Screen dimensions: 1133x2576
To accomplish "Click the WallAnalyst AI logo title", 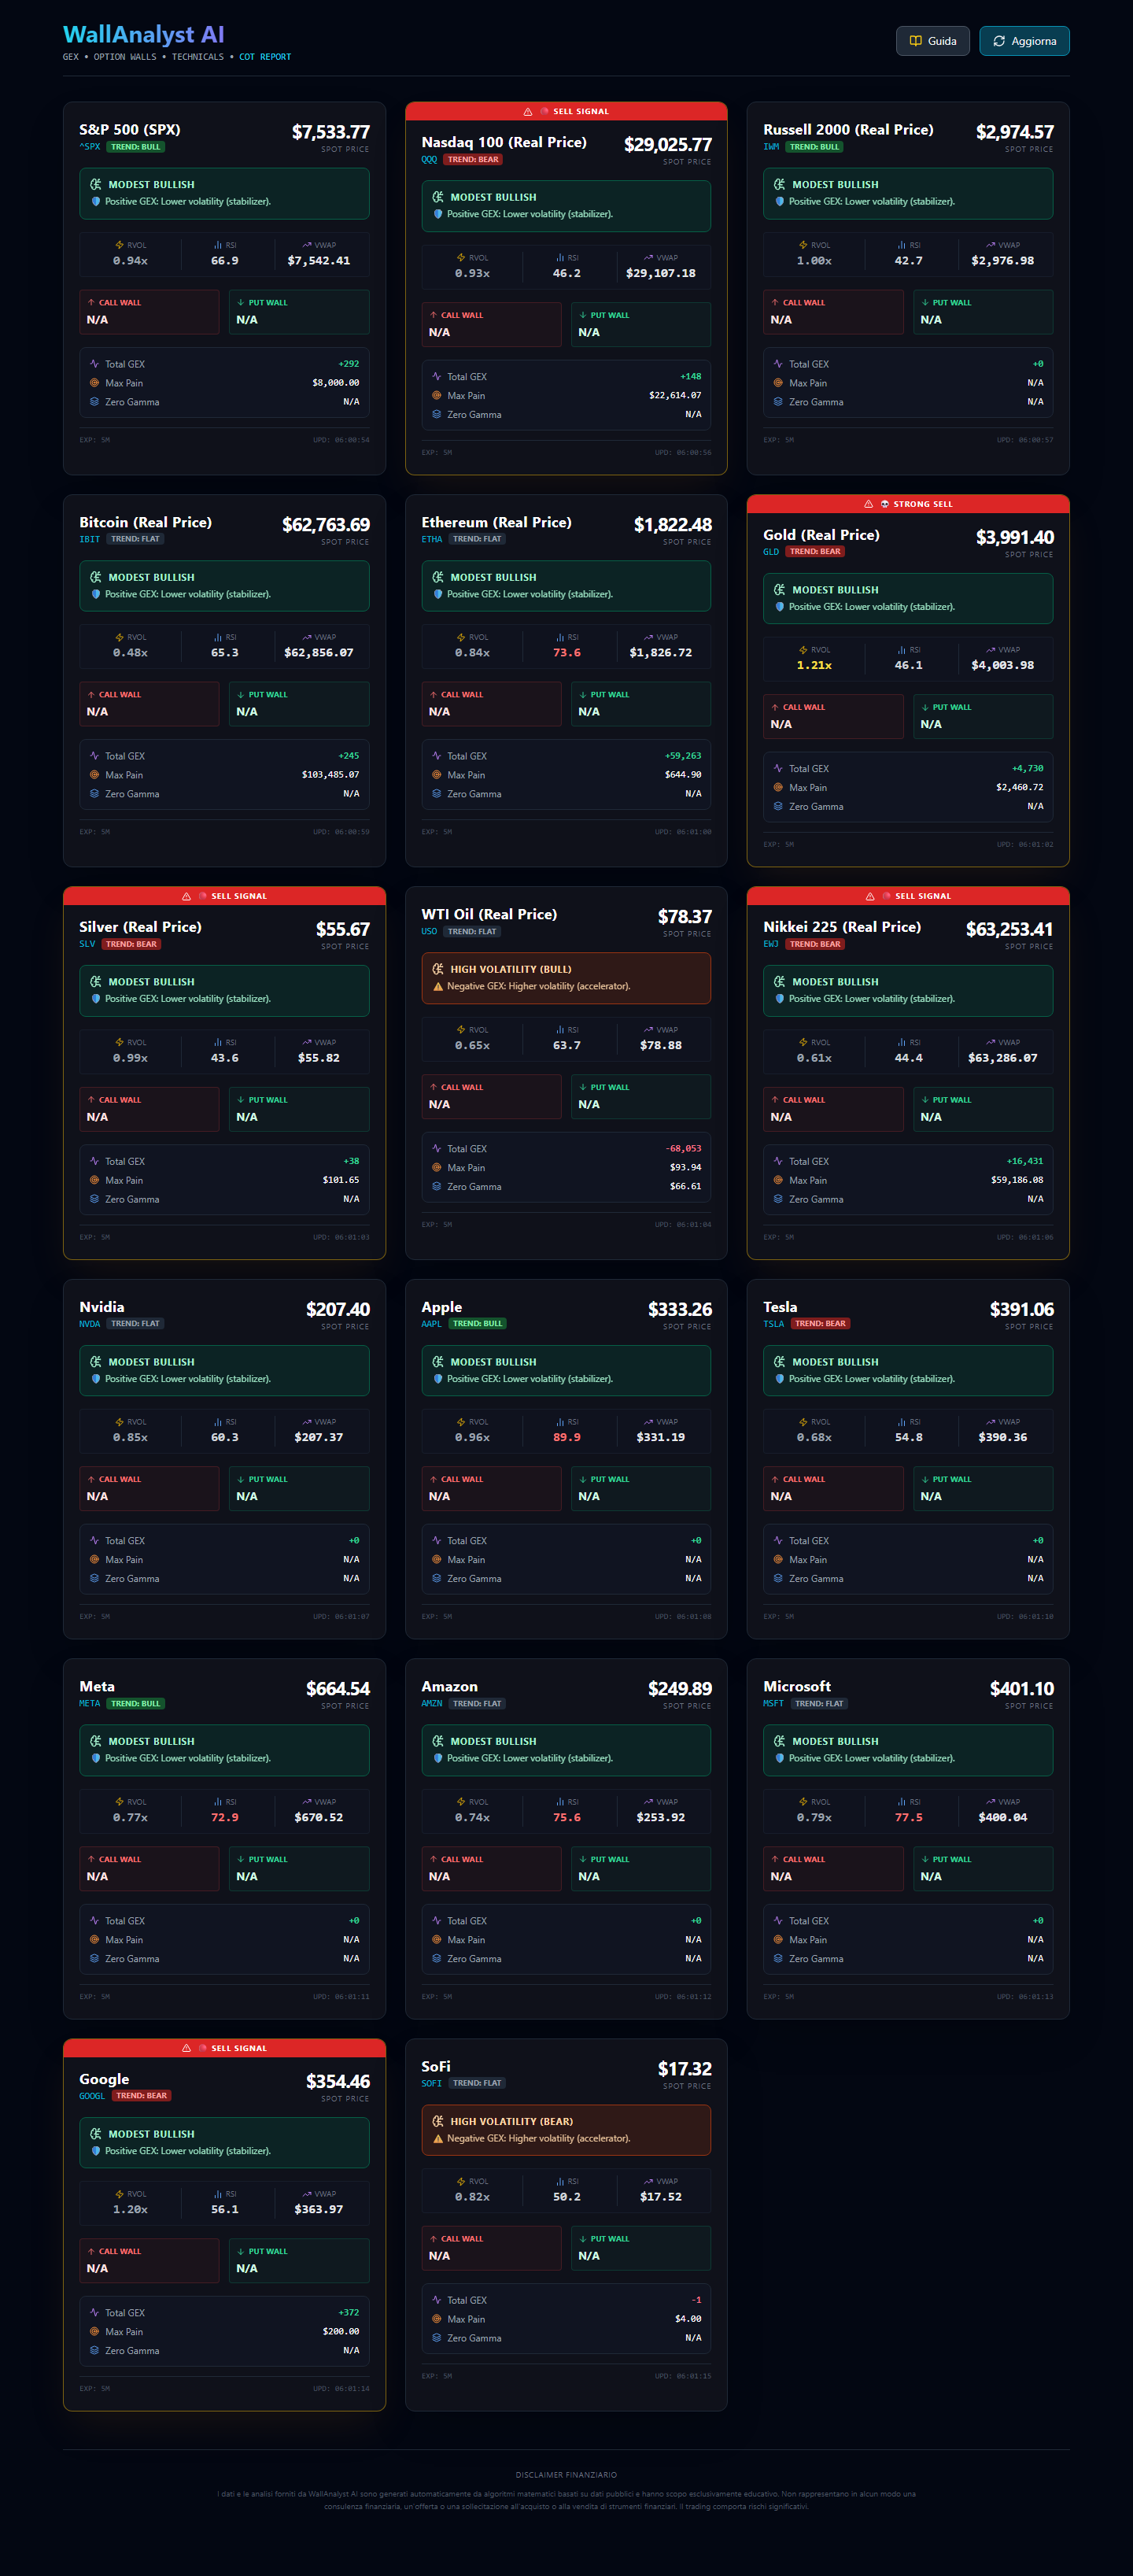I will pyautogui.click(x=143, y=34).
